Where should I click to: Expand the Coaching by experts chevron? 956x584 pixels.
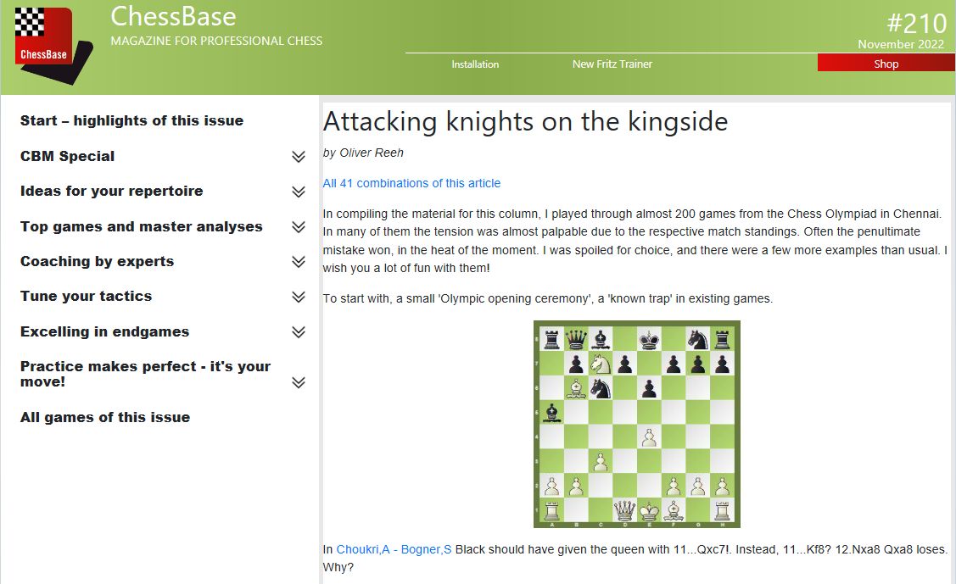click(x=298, y=262)
